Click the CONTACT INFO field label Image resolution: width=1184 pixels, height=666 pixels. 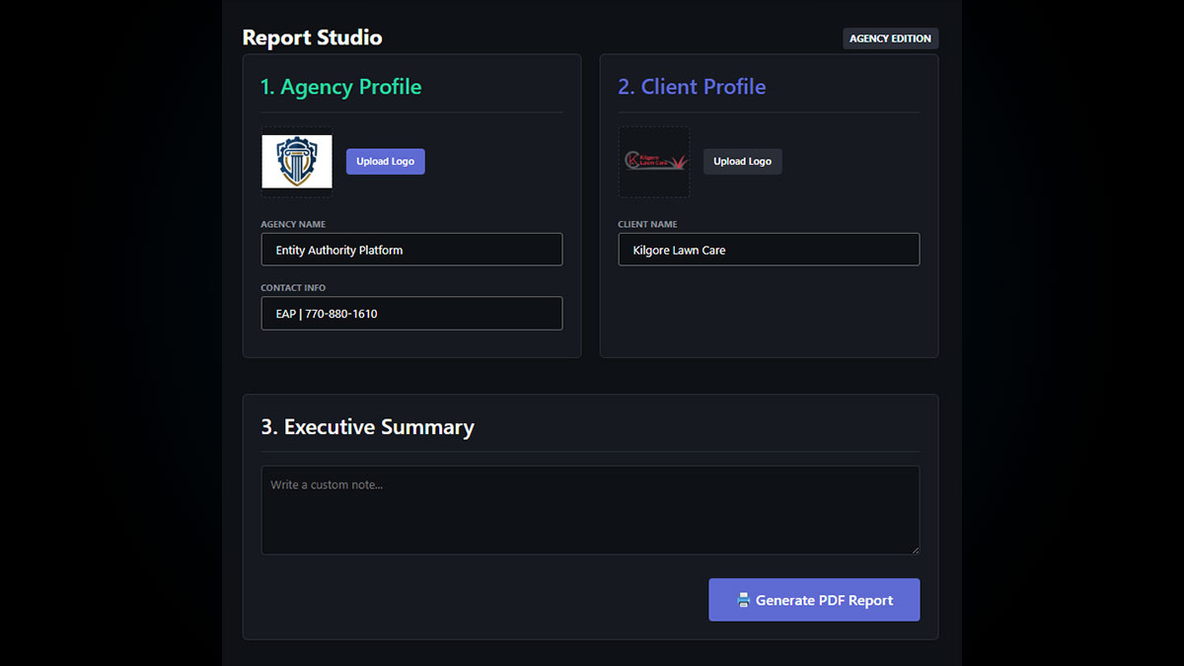click(x=293, y=288)
